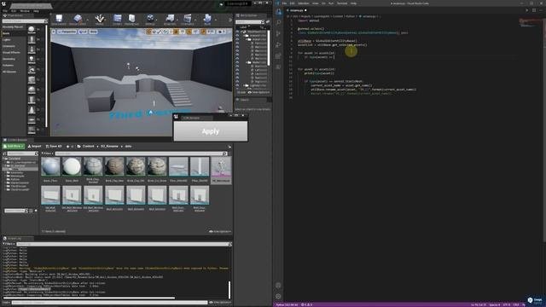Open viewport options dropdown arrow
Viewport: 546px width, 307px height.
54,32
